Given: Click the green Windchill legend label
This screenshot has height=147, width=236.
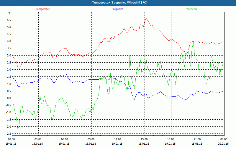Looking at the screenshot, I should coord(191,9).
